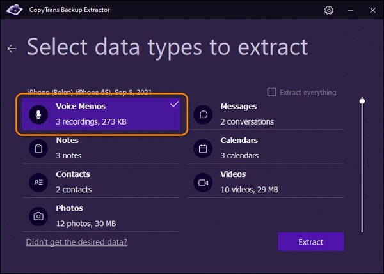Open settings via the gear icon
Viewport: 384px width, 274px height.
[329, 10]
